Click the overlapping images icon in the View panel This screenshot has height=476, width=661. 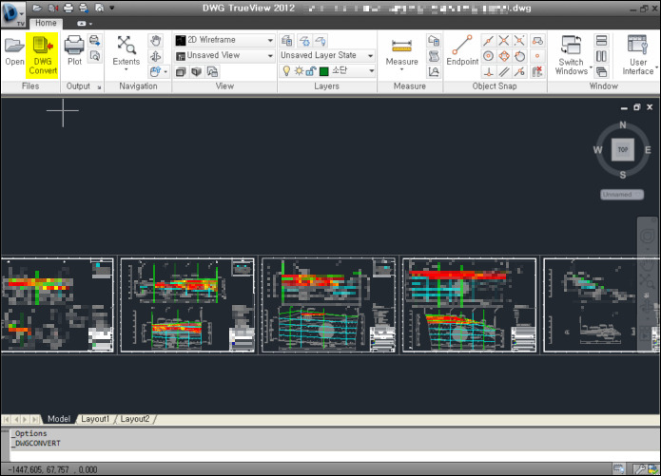point(212,71)
